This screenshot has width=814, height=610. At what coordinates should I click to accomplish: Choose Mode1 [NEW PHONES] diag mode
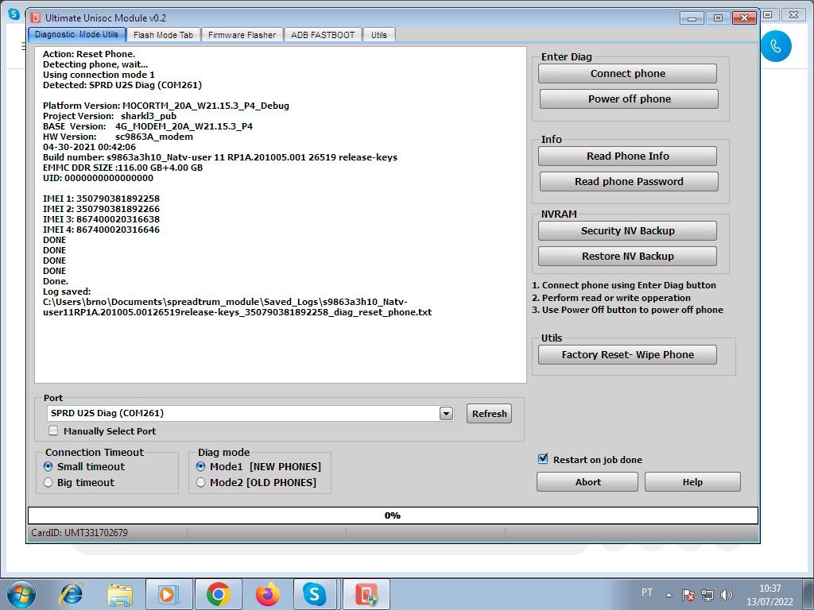[x=201, y=466]
